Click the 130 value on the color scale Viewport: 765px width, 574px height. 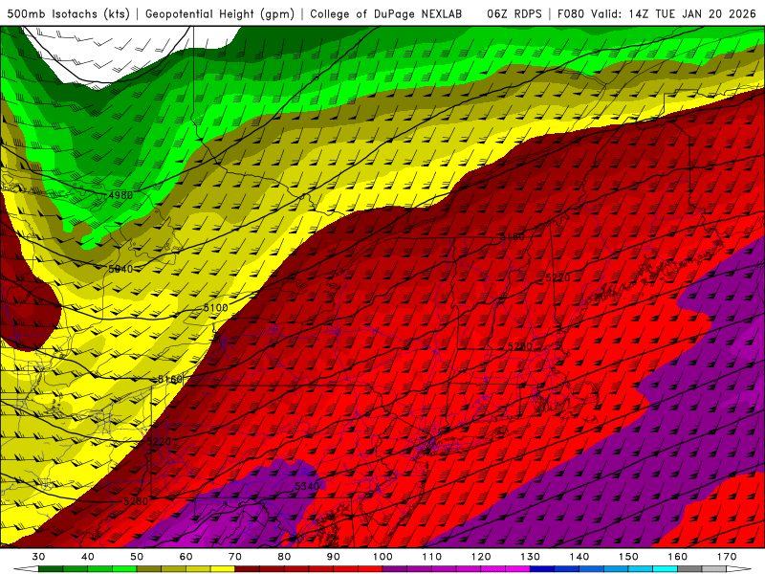(x=531, y=557)
